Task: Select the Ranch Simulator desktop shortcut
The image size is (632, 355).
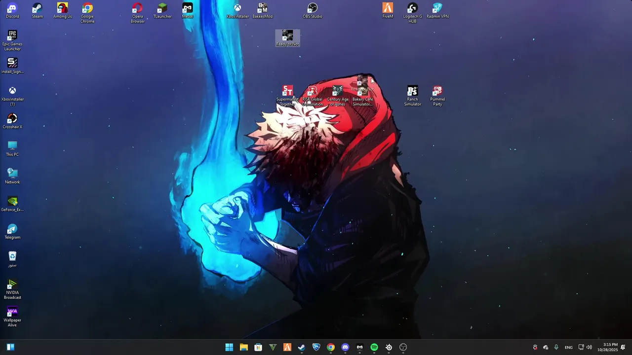Action: pos(413,96)
